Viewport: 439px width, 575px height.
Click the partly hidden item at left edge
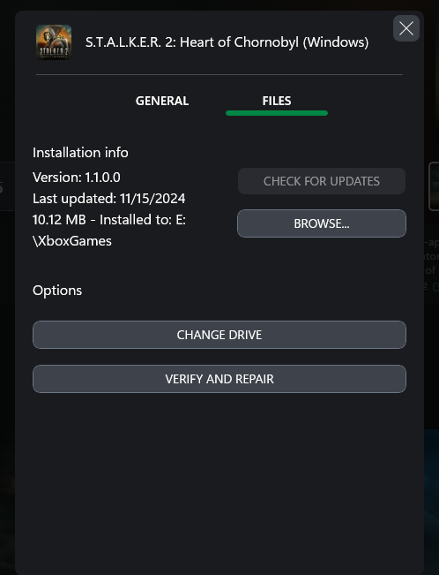pyautogui.click(x=7, y=186)
